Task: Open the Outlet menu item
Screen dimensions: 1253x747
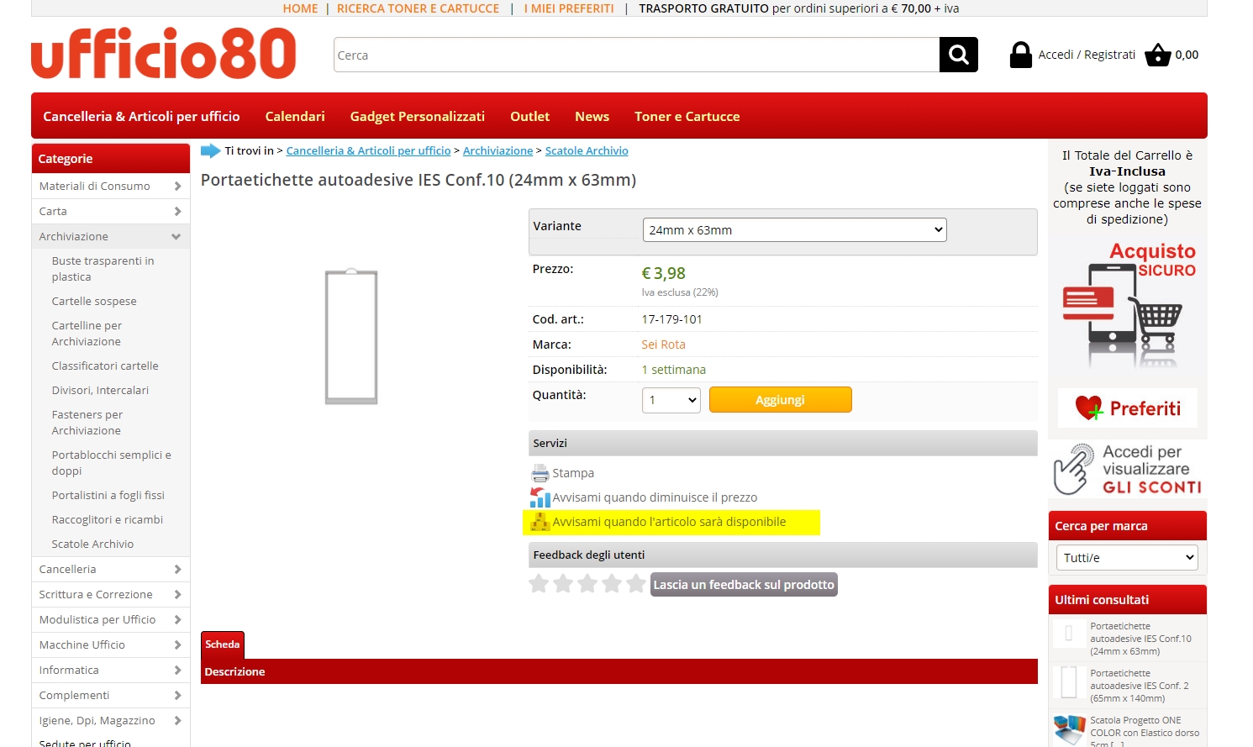Action: point(529,117)
